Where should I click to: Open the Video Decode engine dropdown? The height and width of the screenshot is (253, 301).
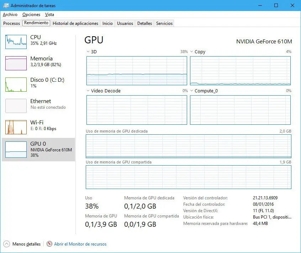coord(88,91)
